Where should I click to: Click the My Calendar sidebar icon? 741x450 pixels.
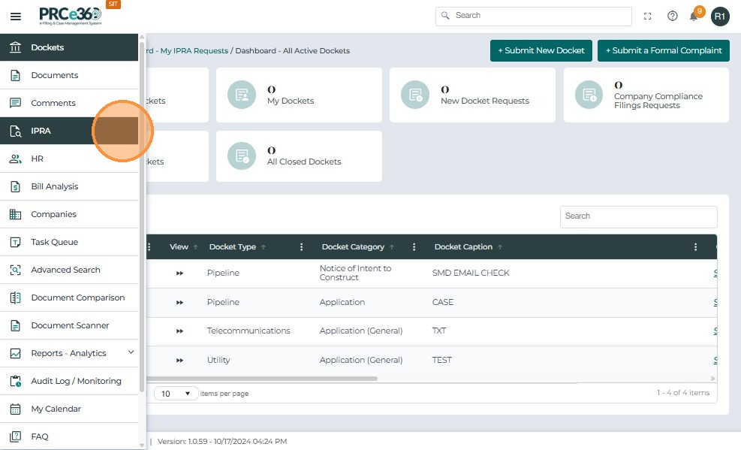coord(15,409)
